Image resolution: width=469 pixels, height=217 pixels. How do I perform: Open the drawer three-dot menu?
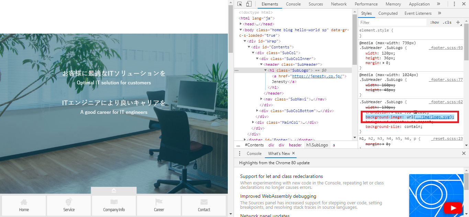point(239,154)
